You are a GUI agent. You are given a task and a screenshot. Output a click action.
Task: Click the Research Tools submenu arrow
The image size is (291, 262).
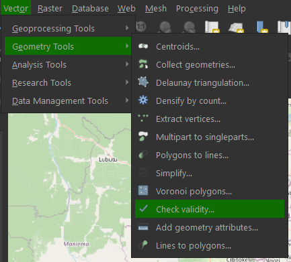[127, 82]
